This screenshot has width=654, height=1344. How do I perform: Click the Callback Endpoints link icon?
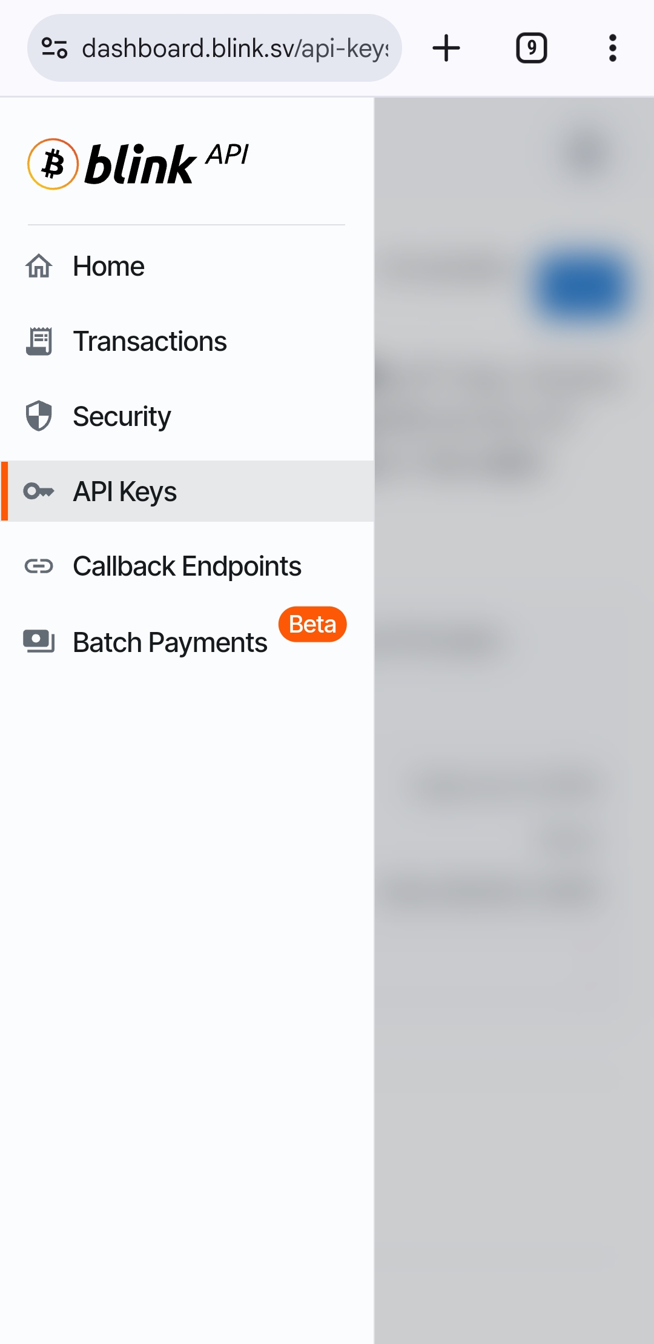tap(39, 567)
